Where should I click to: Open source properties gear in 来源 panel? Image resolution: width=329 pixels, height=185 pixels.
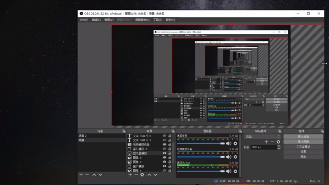[142, 175]
